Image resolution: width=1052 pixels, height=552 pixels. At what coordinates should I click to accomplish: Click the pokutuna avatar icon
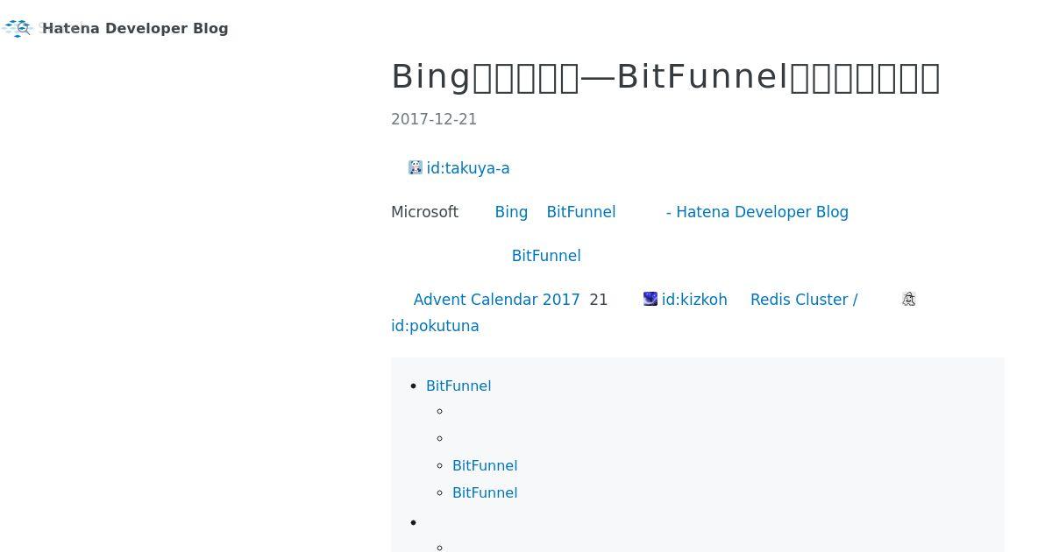pos(908,299)
